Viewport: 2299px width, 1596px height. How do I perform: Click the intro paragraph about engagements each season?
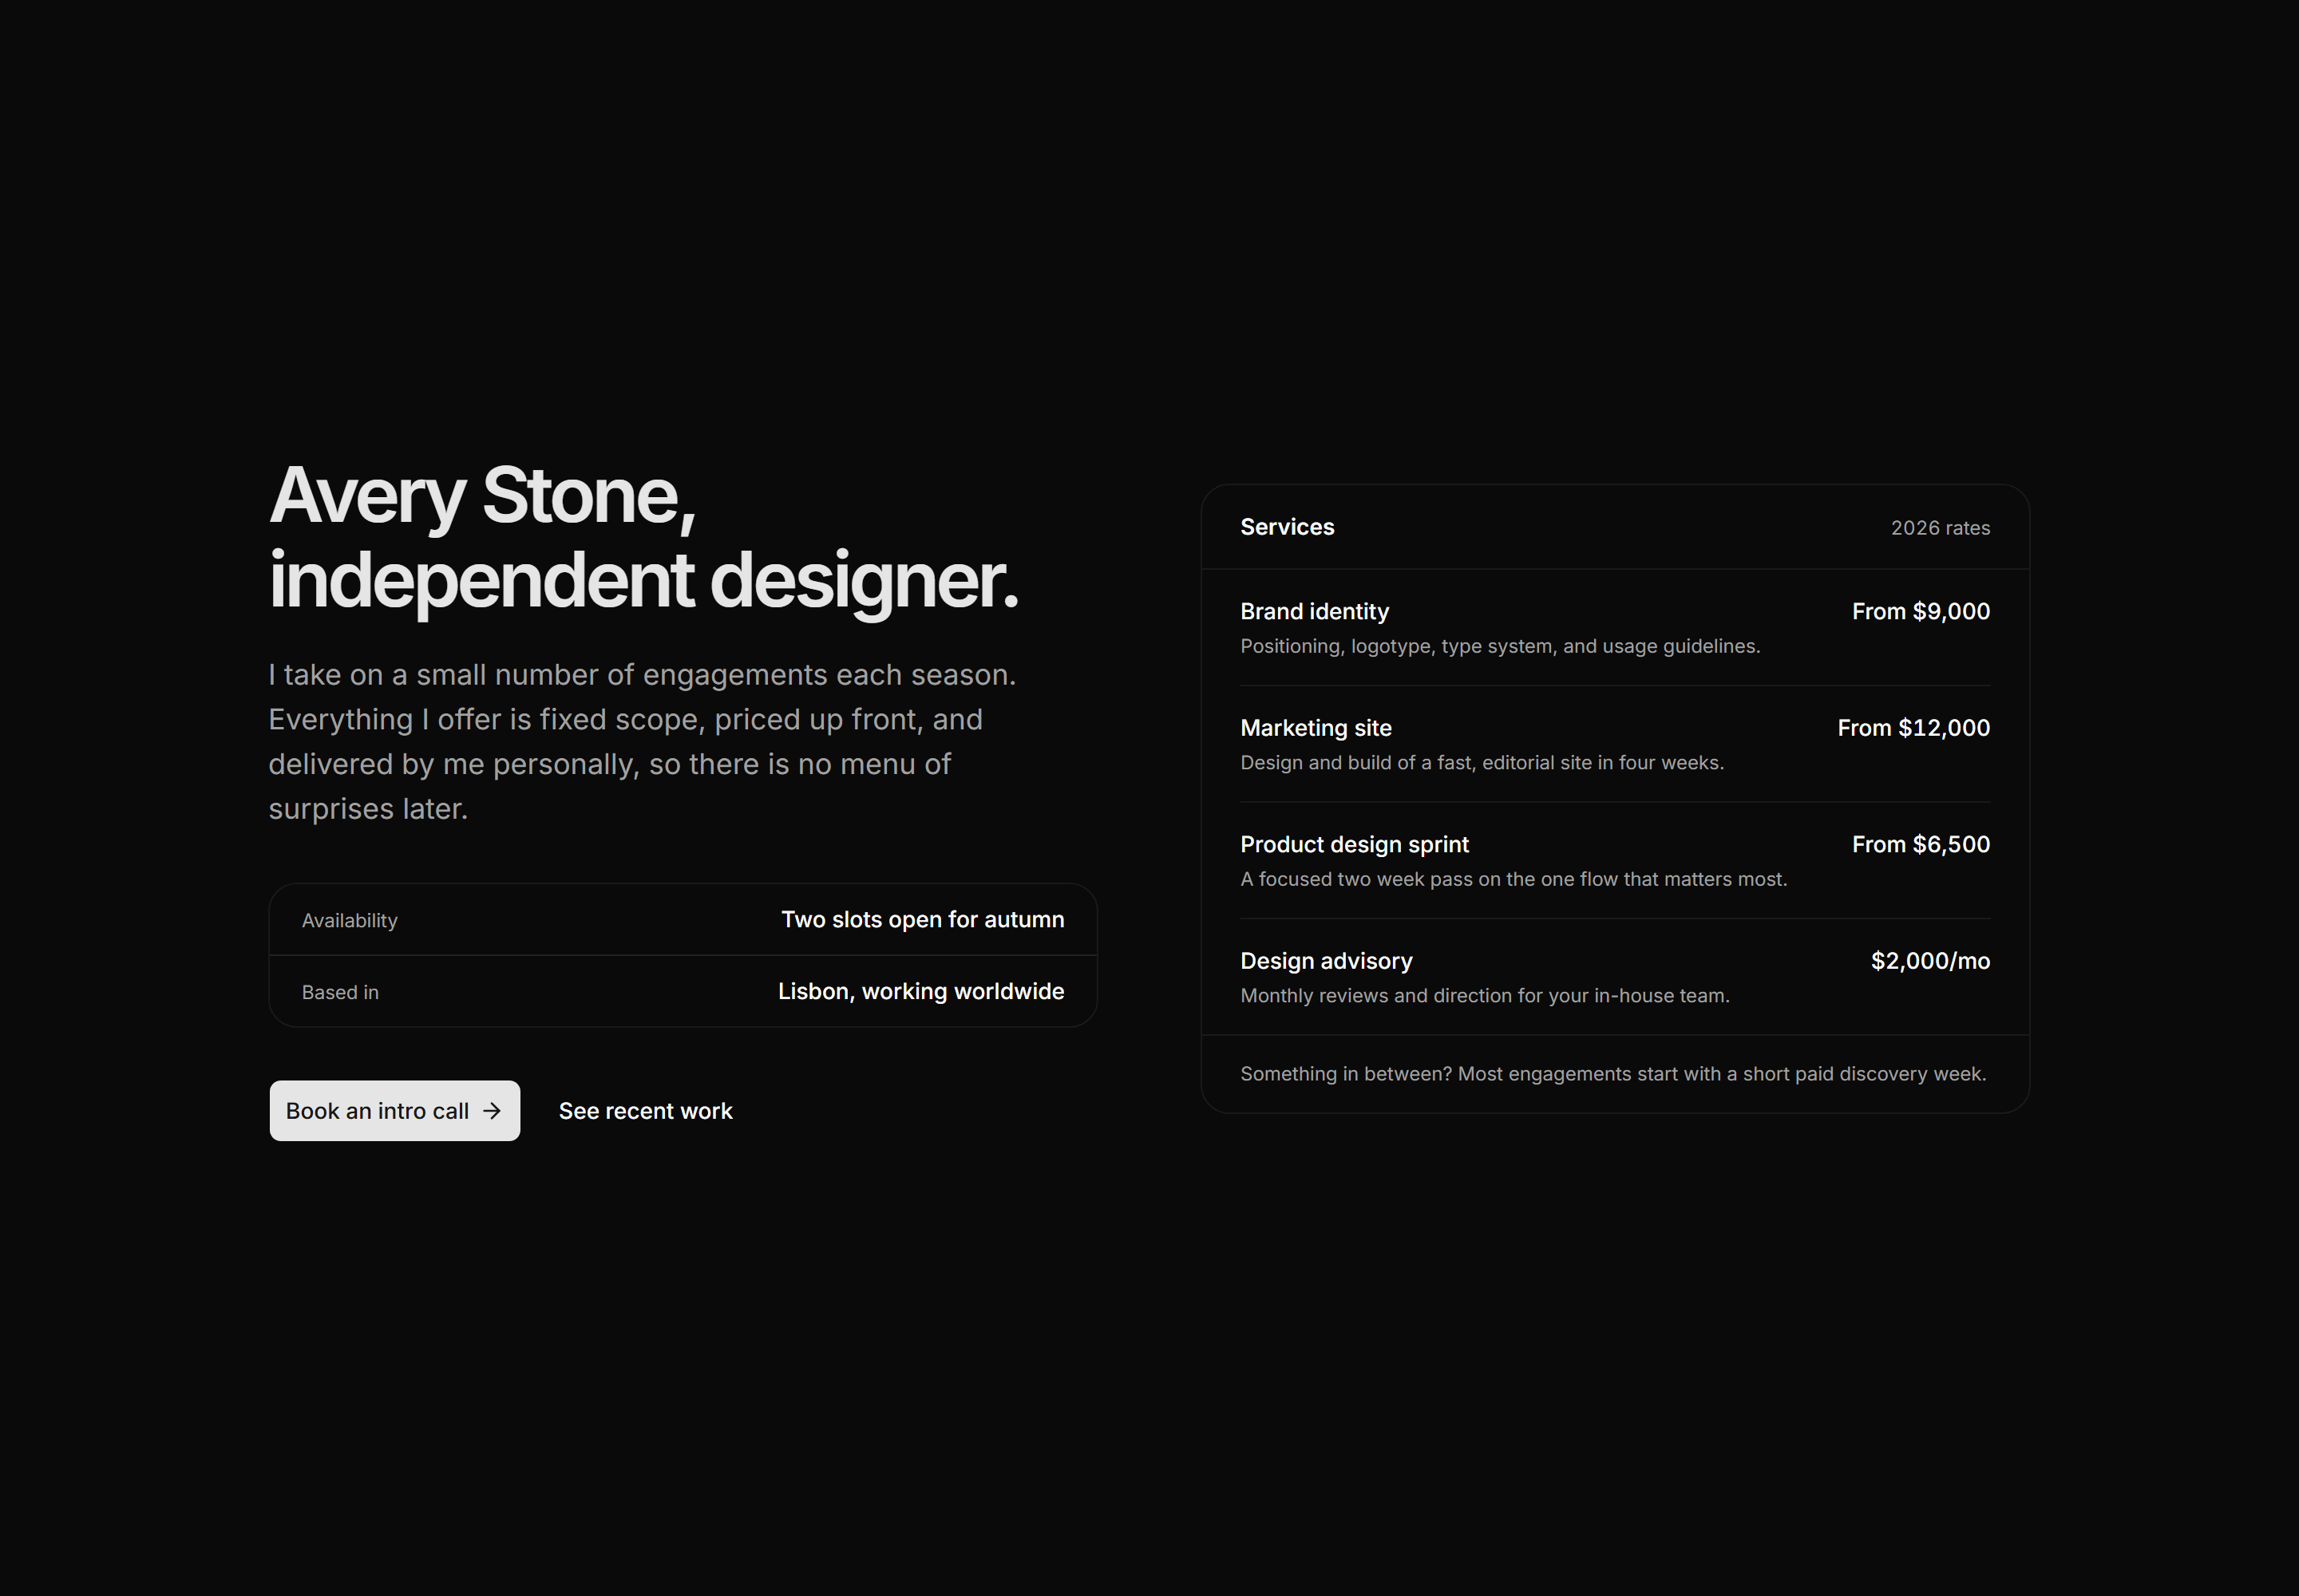(x=641, y=741)
